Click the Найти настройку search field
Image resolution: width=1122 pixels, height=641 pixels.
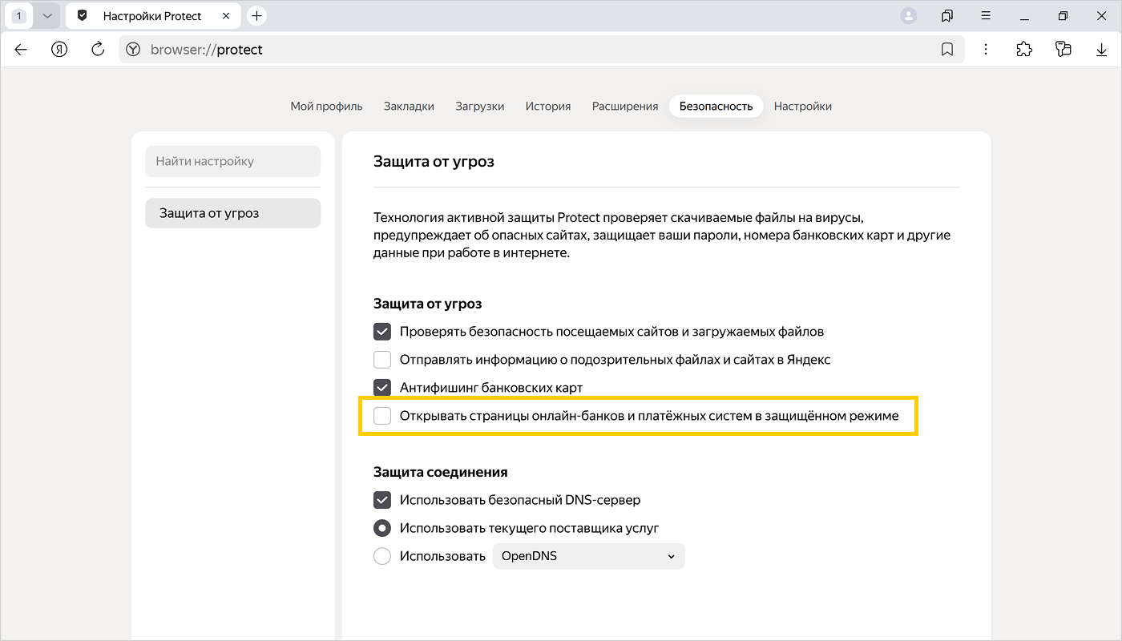[x=232, y=161]
